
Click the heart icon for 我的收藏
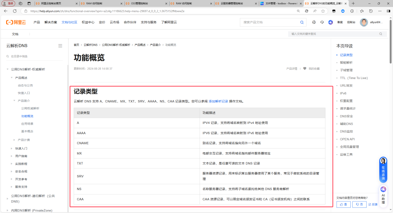(x=305, y=69)
